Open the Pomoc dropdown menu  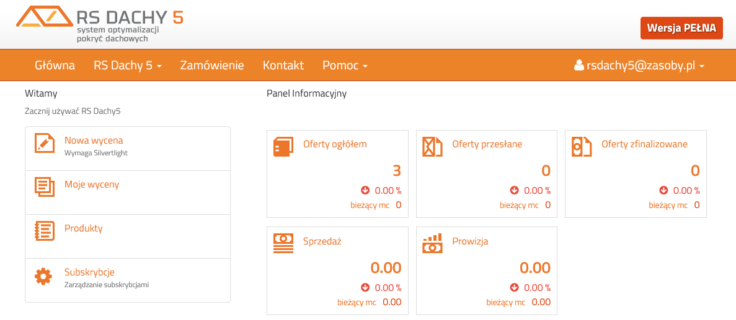(345, 66)
